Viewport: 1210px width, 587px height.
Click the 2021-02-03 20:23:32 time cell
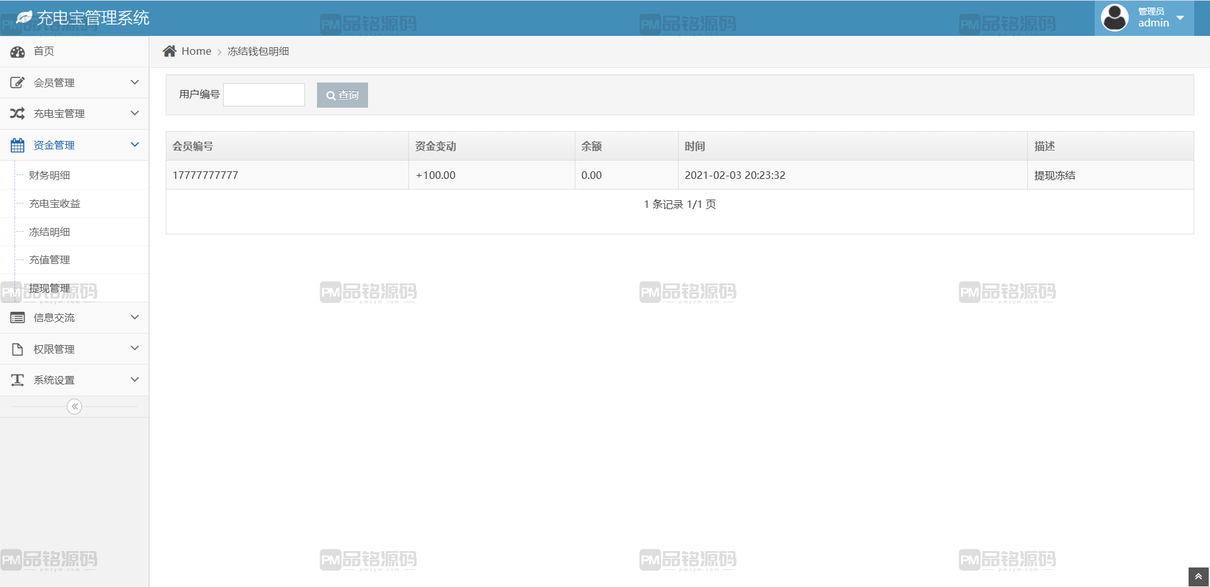(853, 175)
